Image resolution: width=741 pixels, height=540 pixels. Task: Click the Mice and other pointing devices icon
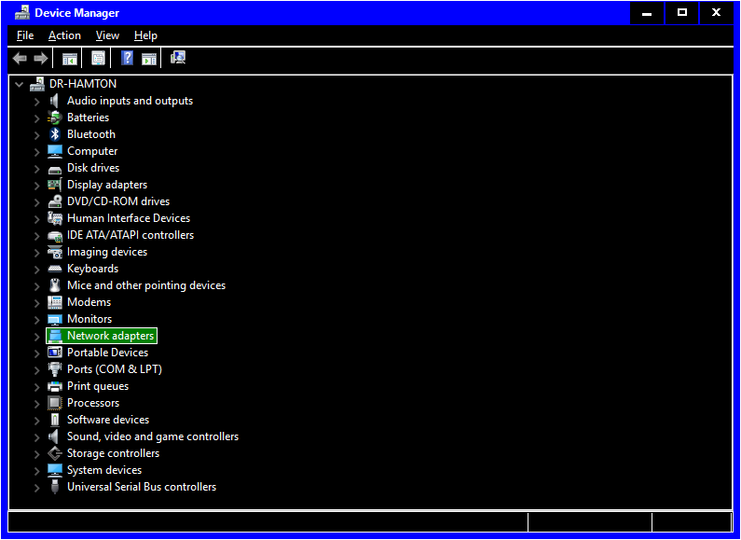(x=55, y=285)
